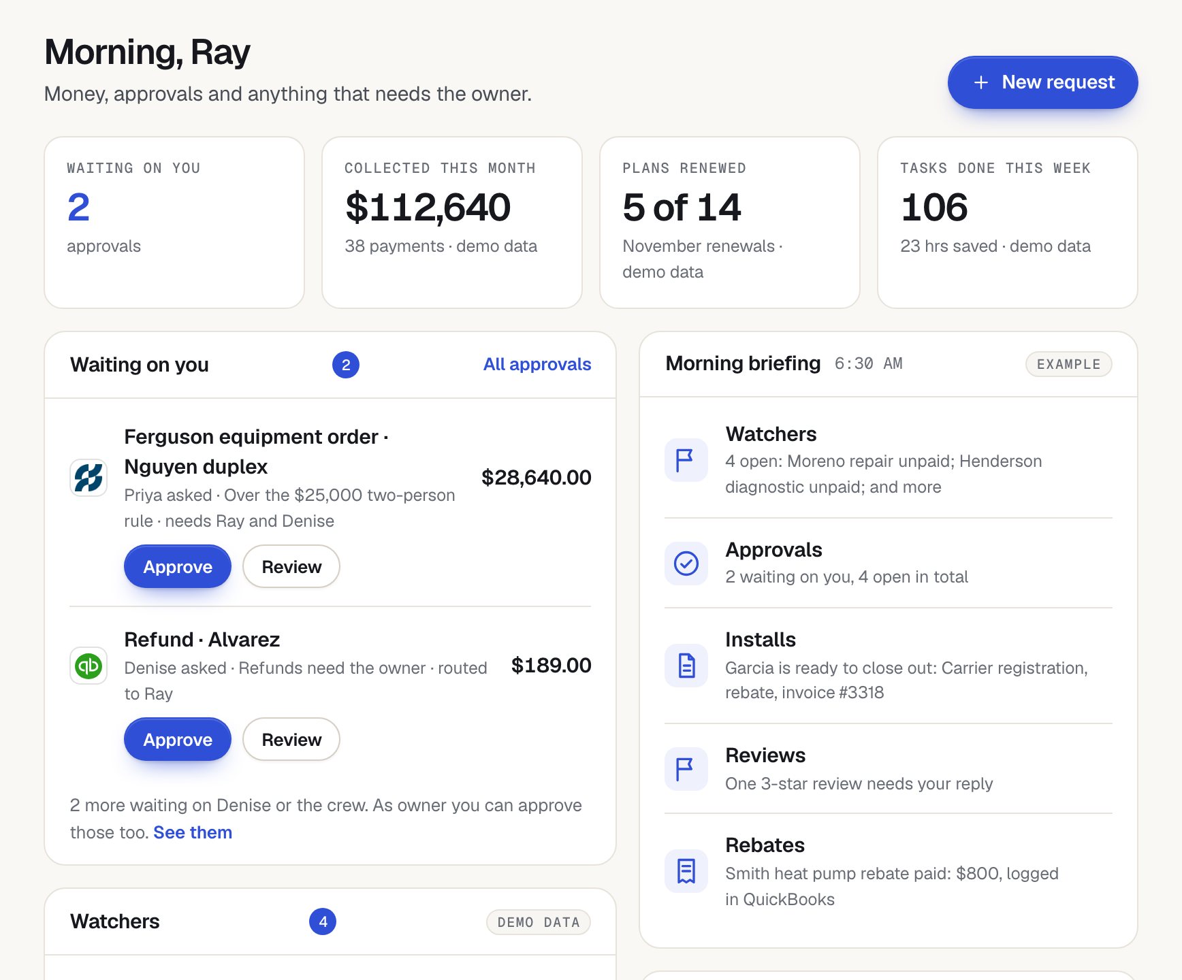Click the Approvals heading in Morning briefing

[x=773, y=550]
